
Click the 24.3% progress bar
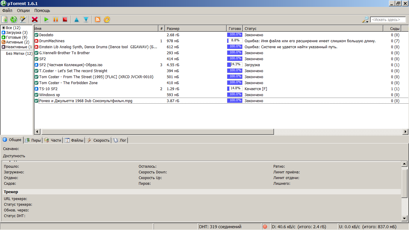(x=235, y=65)
